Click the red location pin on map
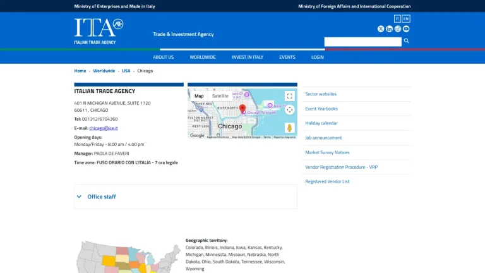This screenshot has height=273, width=485. tap(242, 109)
